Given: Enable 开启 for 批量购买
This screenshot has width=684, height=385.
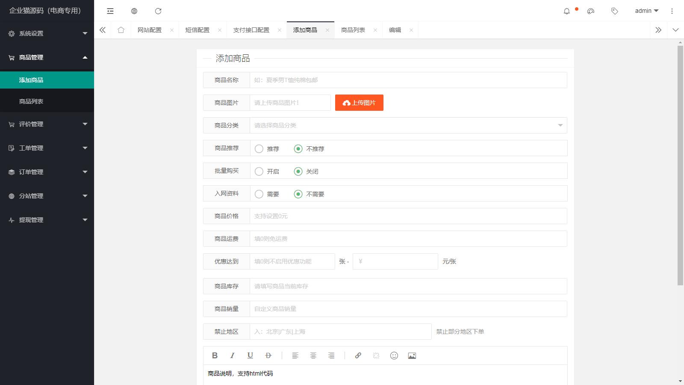Looking at the screenshot, I should (259, 171).
